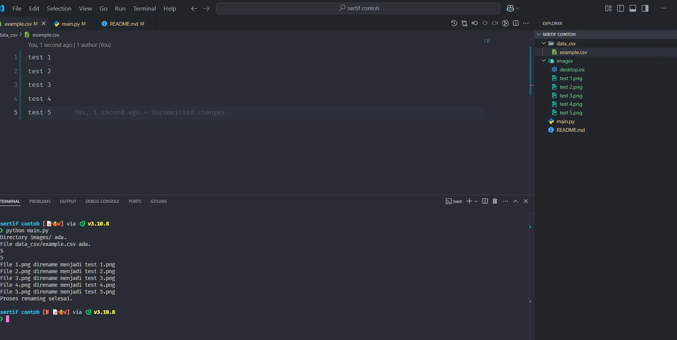This screenshot has width=677, height=340.
Task: Open 'test 4.png' in Explorer
Action: [571, 104]
